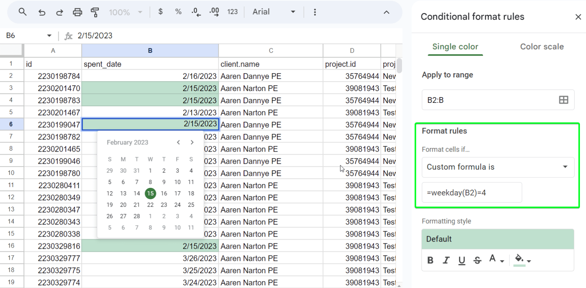Open the Custom formula is dropdown
Viewport: 586px width, 288px height.
point(498,167)
